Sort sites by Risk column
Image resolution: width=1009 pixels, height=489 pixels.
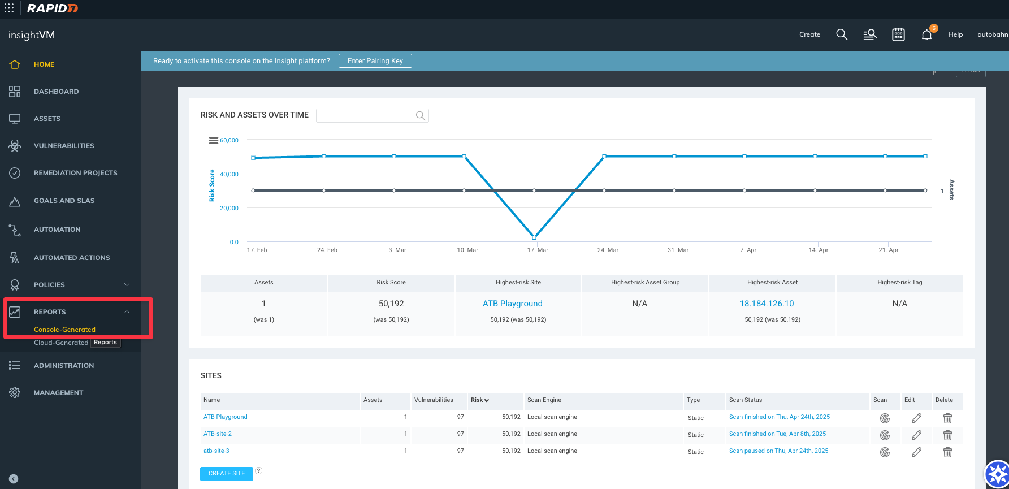pos(480,400)
